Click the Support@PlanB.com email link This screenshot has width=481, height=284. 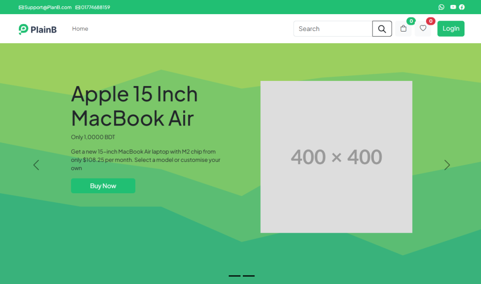(48, 8)
